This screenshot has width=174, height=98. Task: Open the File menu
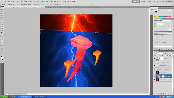5,2
